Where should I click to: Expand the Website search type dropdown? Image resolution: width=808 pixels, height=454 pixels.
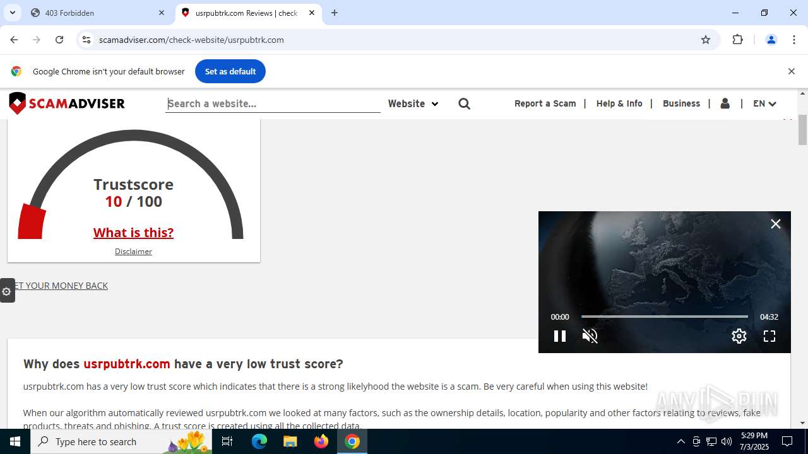pyautogui.click(x=413, y=103)
